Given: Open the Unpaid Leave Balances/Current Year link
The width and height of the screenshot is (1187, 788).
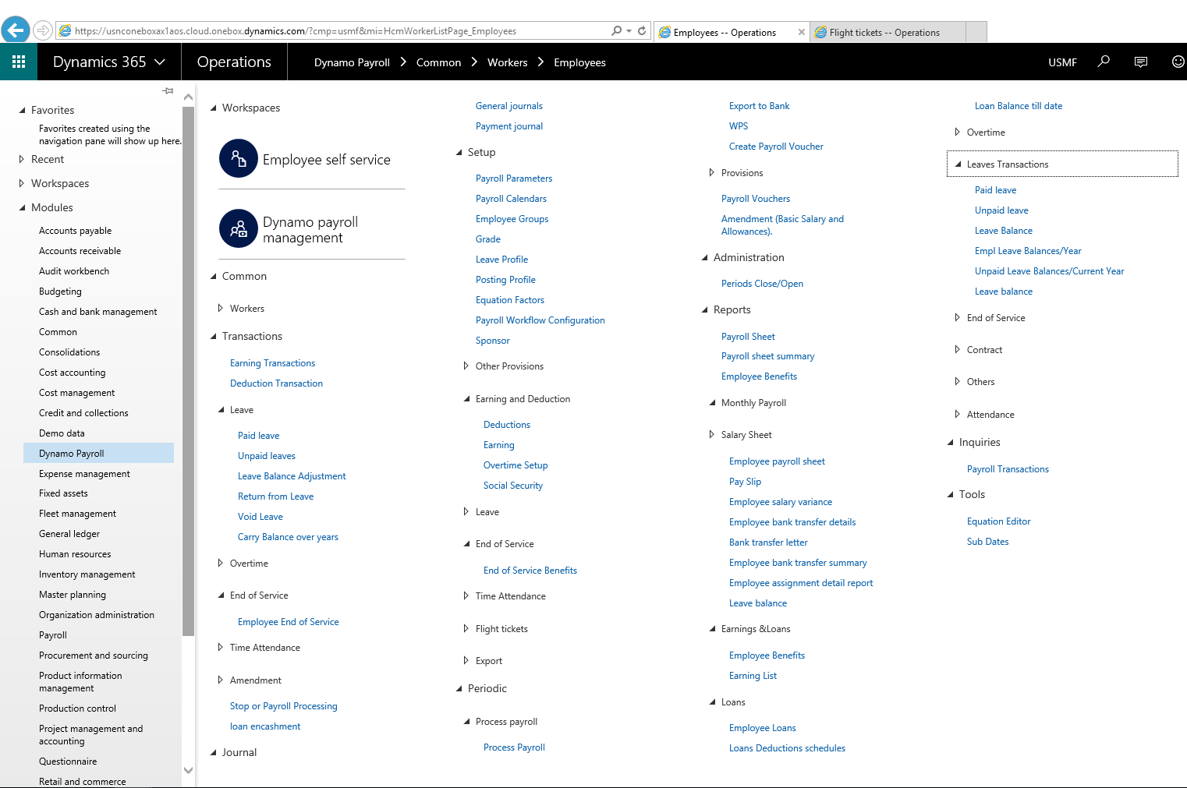Looking at the screenshot, I should tap(1049, 271).
